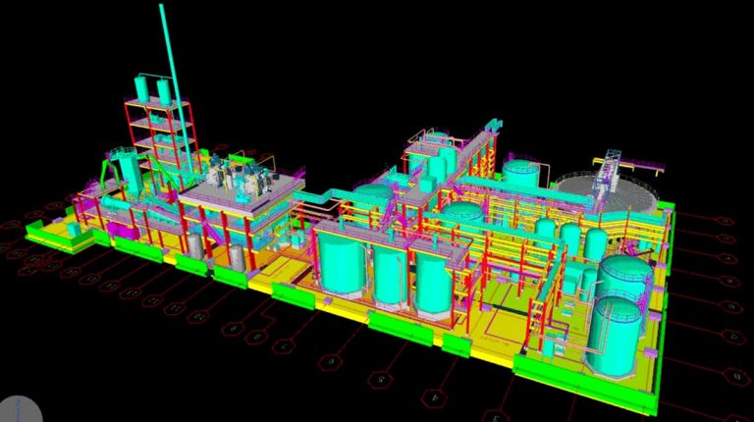Select grid bubble 4 along the bottom
This screenshot has height=422, width=754.
click(433, 396)
